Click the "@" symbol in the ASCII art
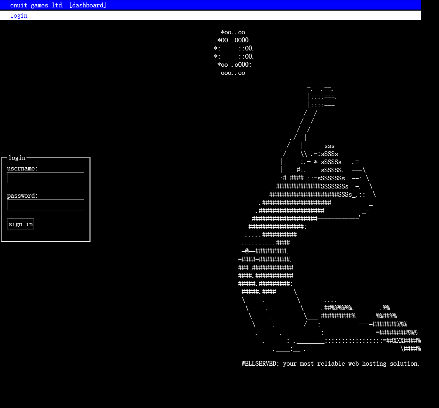 247,251
